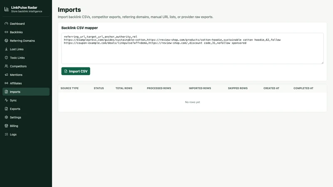
Task: Click the Lost Links download-arrow icon
Action: tap(6, 49)
